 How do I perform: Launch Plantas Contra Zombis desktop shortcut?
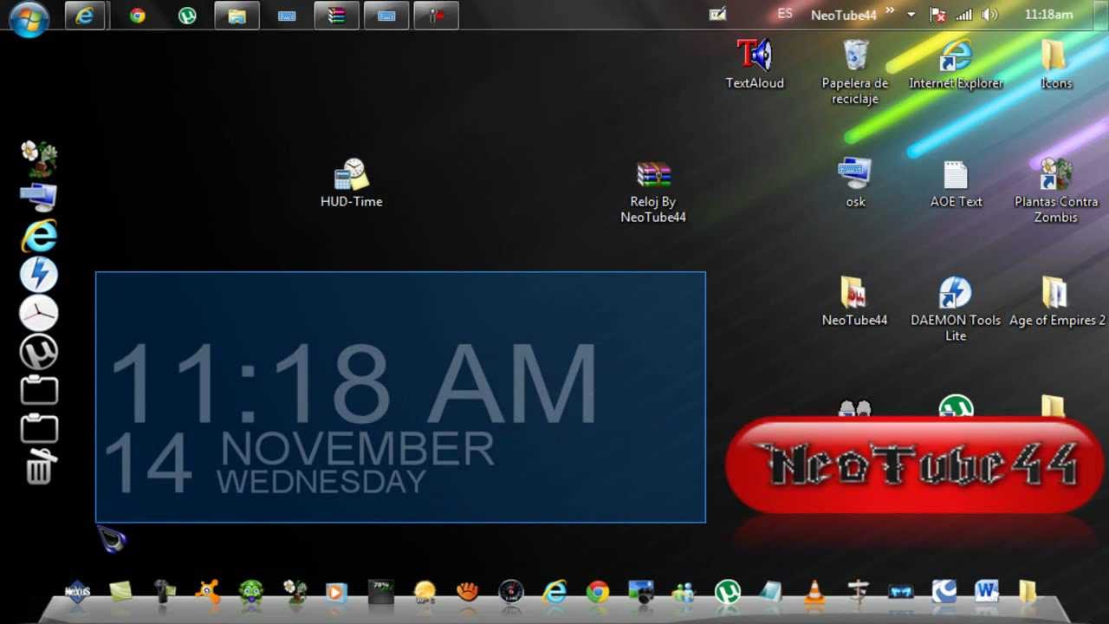point(1056,191)
